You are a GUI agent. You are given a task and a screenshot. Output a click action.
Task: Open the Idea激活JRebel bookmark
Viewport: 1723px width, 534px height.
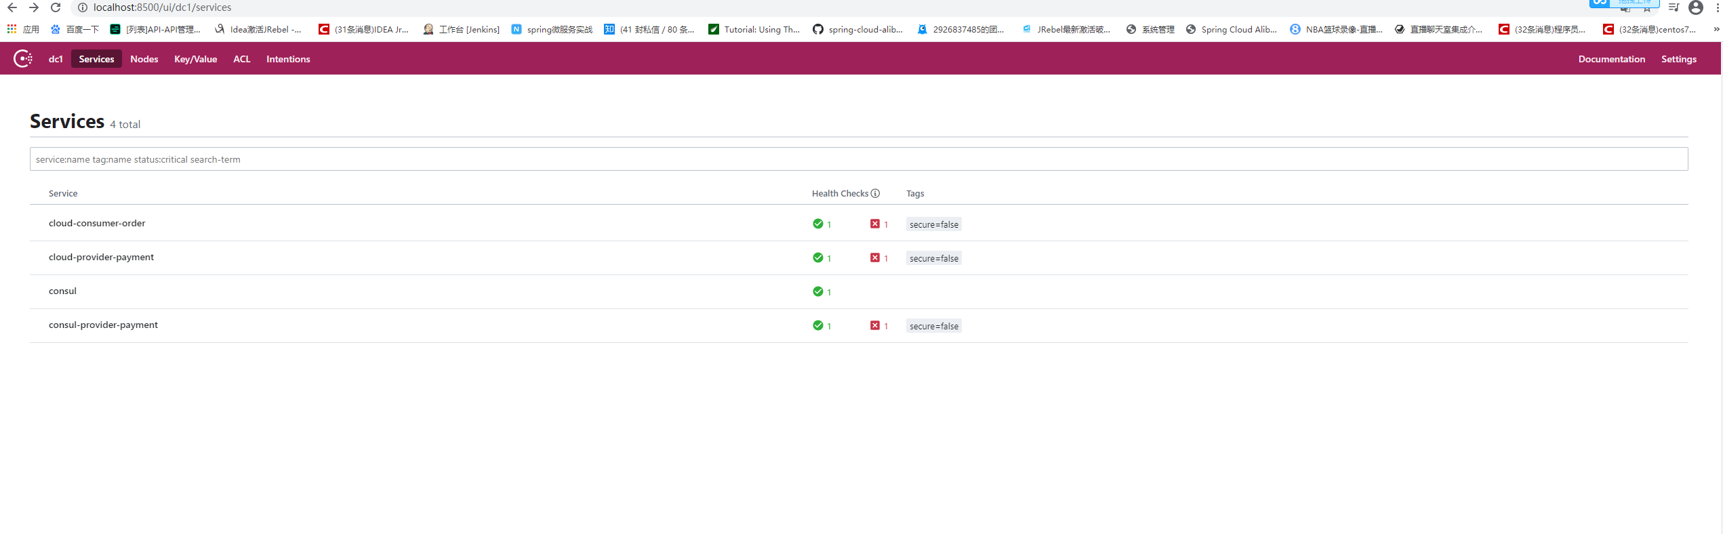click(x=258, y=29)
